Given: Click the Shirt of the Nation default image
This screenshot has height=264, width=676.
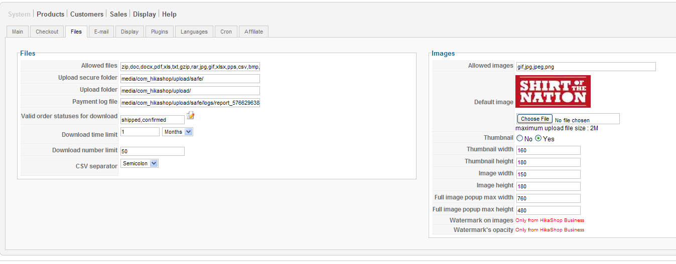Looking at the screenshot, I should [x=553, y=91].
